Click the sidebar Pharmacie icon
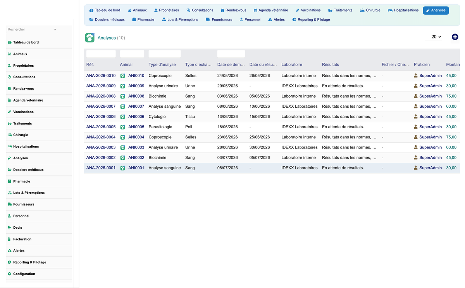 9,181
